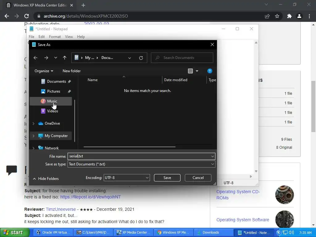Open Chrome extensions puzzle icon

coord(289,16)
